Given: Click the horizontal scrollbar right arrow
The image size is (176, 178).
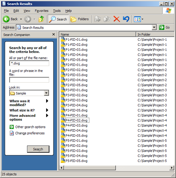Looking at the screenshot, I should (x=172, y=168).
